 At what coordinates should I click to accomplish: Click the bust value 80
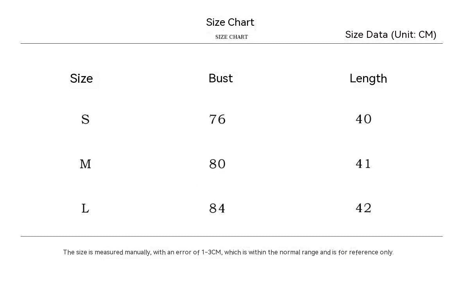click(x=217, y=164)
